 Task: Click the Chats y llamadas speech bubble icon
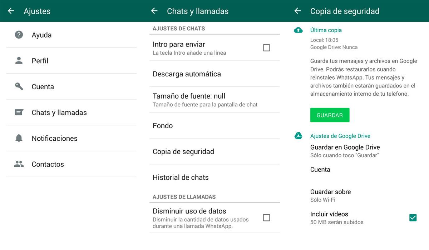pyautogui.click(x=19, y=112)
